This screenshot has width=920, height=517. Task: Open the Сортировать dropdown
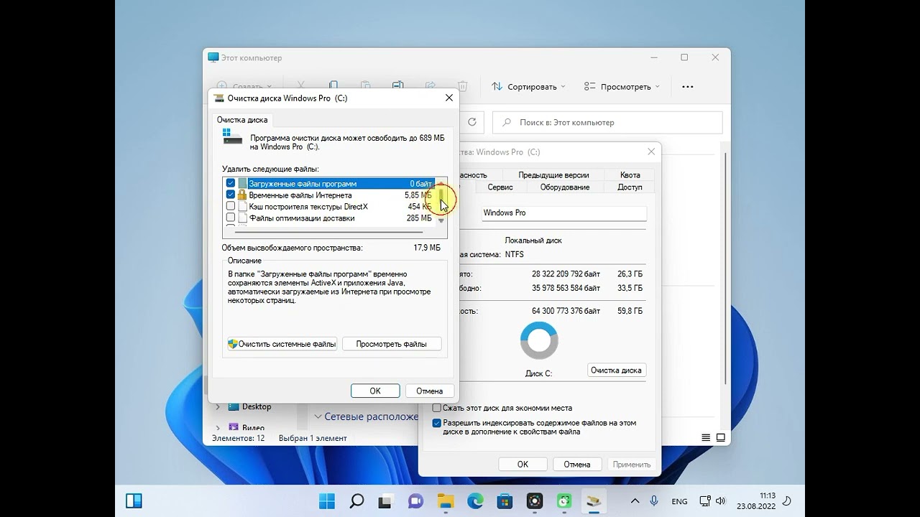point(528,87)
